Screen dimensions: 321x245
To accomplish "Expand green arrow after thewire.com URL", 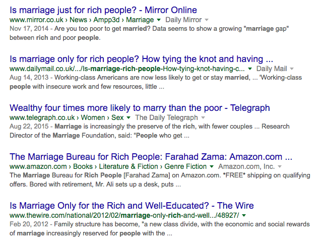I will pos(244,215).
